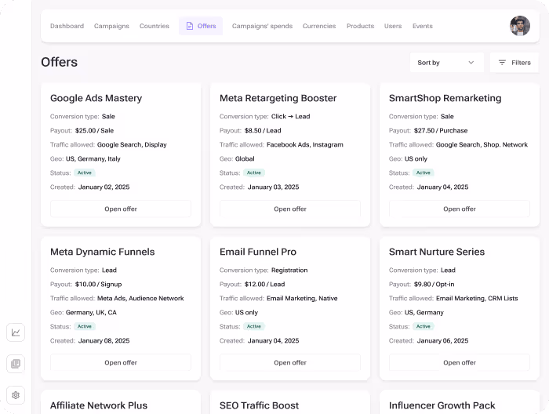Click the $12.00 / Lead payout value
Image resolution: width=549 pixels, height=414 pixels.
point(265,284)
